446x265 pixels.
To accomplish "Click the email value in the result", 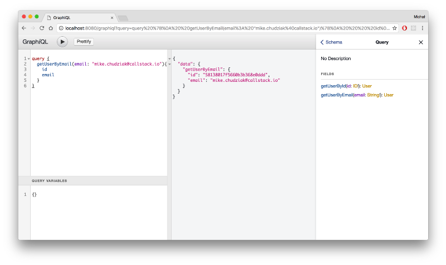I will click(245, 80).
